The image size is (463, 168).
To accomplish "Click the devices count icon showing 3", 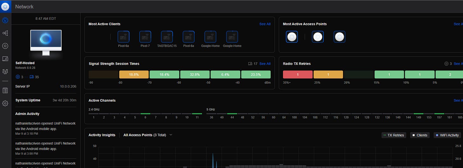I will [17, 77].
